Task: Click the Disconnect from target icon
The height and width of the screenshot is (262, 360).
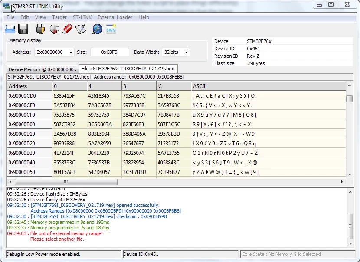Action: 54,29
